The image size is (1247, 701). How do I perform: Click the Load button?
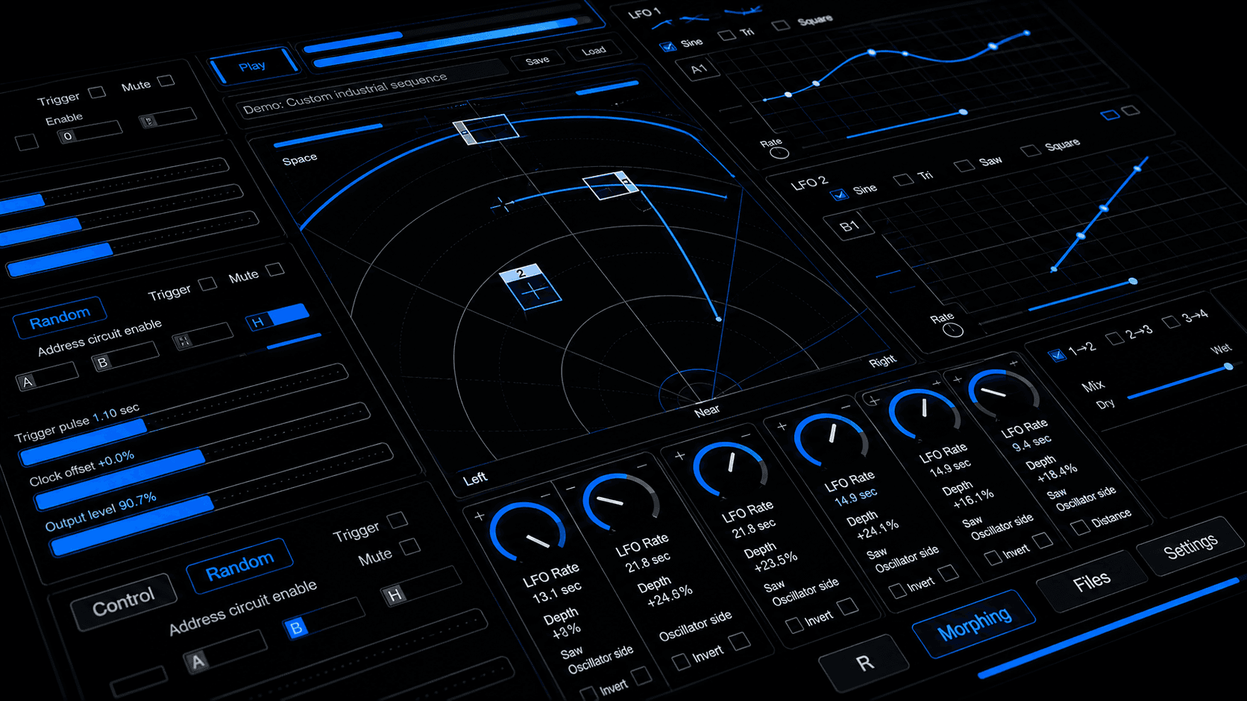pyautogui.click(x=594, y=51)
